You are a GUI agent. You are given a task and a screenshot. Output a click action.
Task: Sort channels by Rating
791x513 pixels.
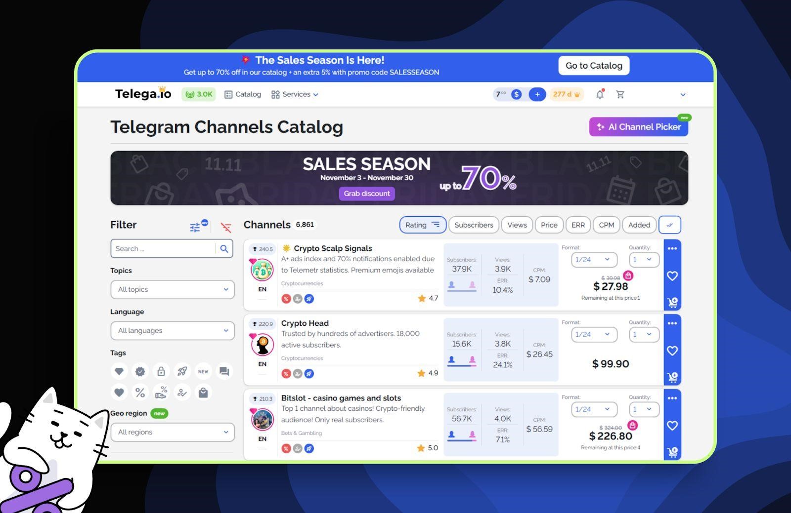(423, 225)
